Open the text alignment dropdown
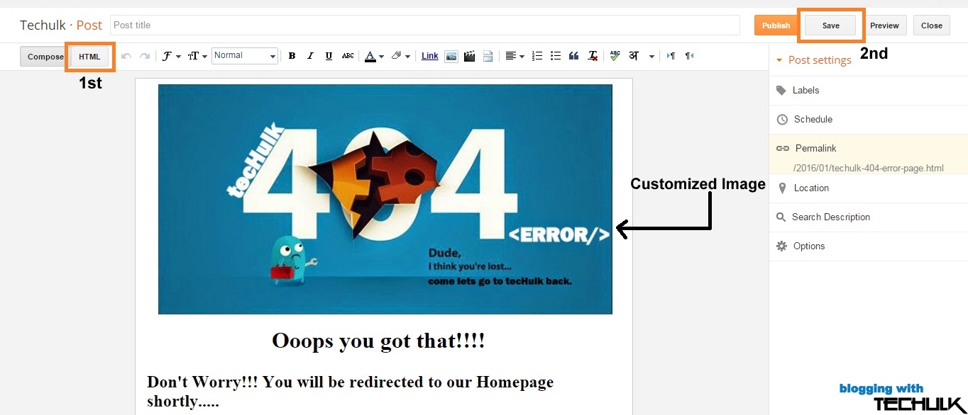This screenshot has height=415, width=968. [x=515, y=56]
